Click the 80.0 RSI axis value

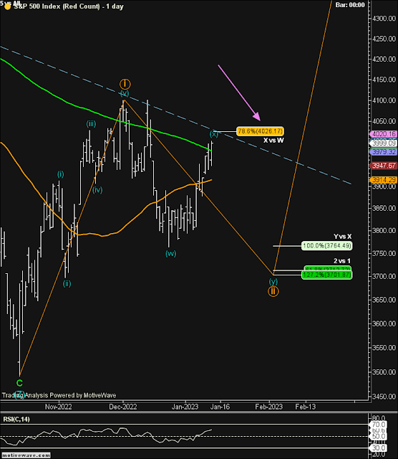tap(379, 418)
